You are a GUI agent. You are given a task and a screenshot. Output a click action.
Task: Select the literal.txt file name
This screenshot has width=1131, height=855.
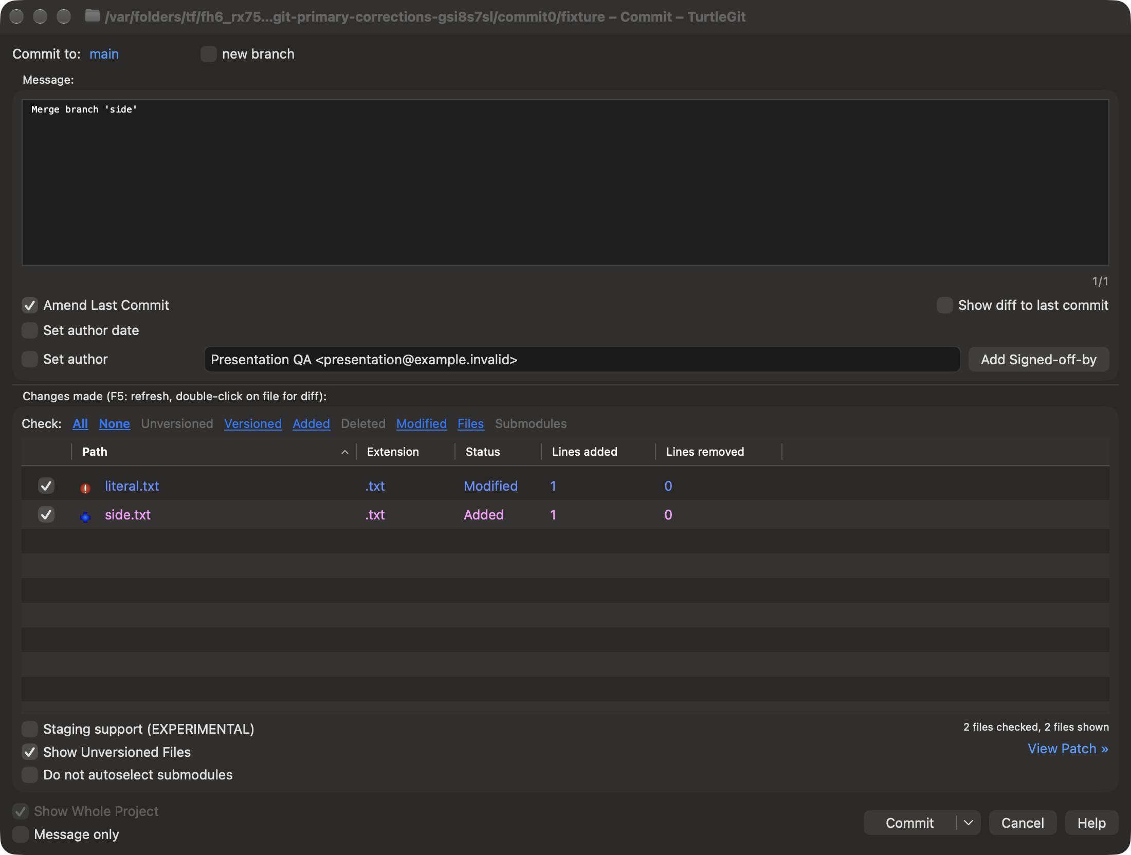point(132,486)
